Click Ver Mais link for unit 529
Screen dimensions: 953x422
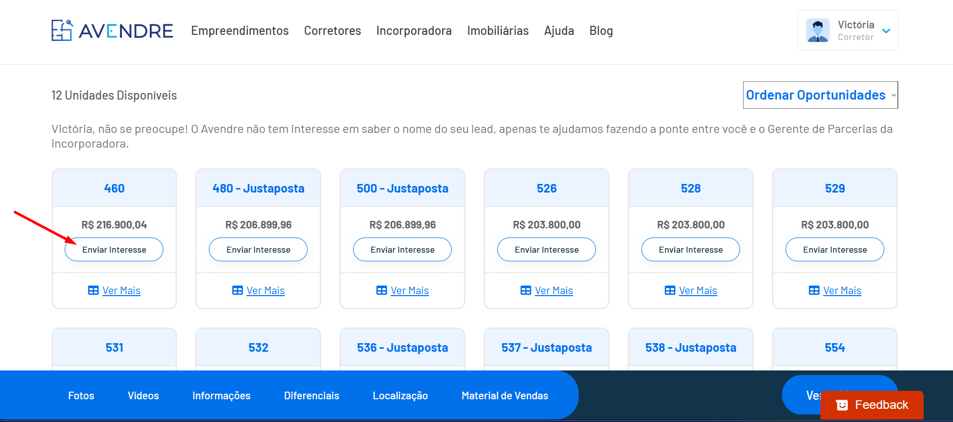[x=842, y=291]
